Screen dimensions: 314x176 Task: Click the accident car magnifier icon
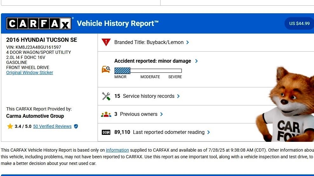click(x=106, y=69)
